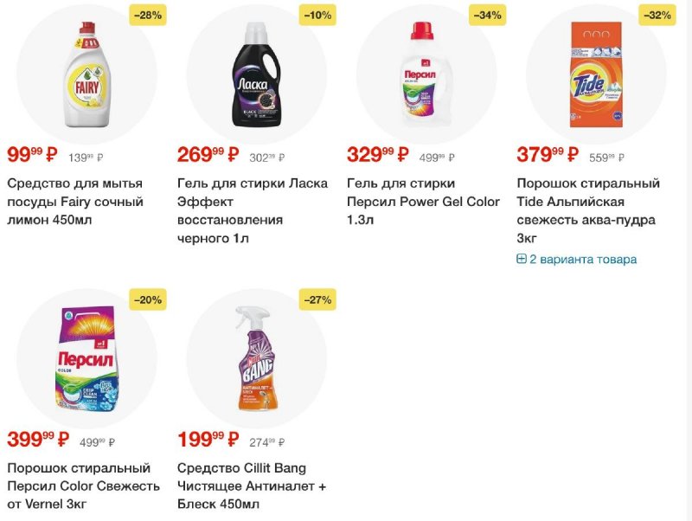Open 'Гель для стирки Персил Power Gel' title
Viewport: 692px width, 521px height.
[x=423, y=202]
